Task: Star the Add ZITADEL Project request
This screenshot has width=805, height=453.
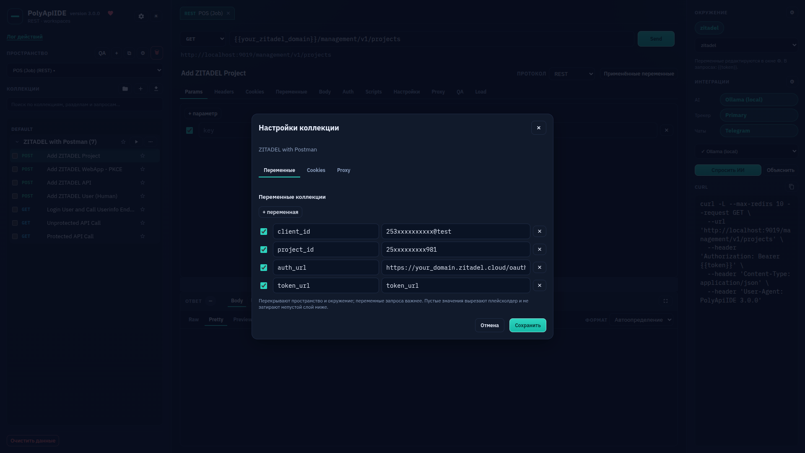Action: pos(143,156)
